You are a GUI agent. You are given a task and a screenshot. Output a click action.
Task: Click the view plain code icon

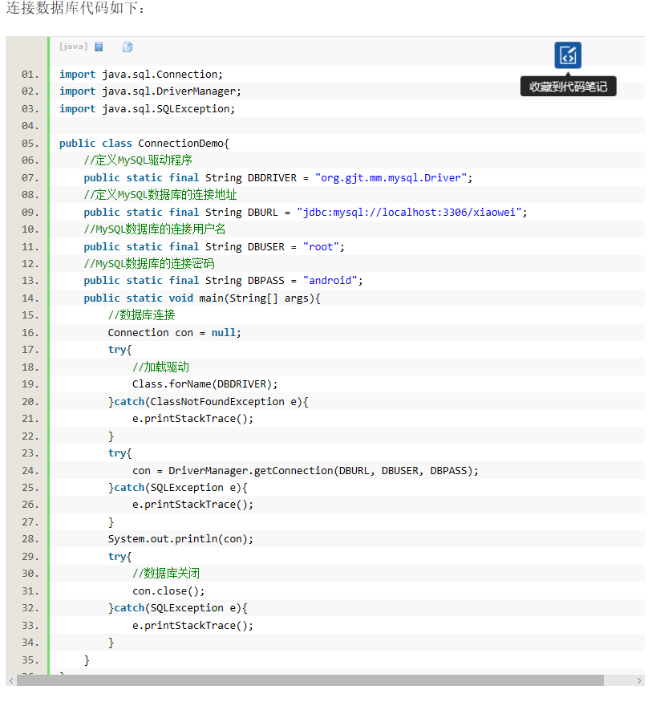tap(99, 47)
